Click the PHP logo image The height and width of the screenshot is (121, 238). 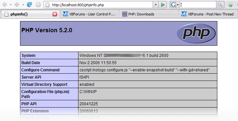196,33
